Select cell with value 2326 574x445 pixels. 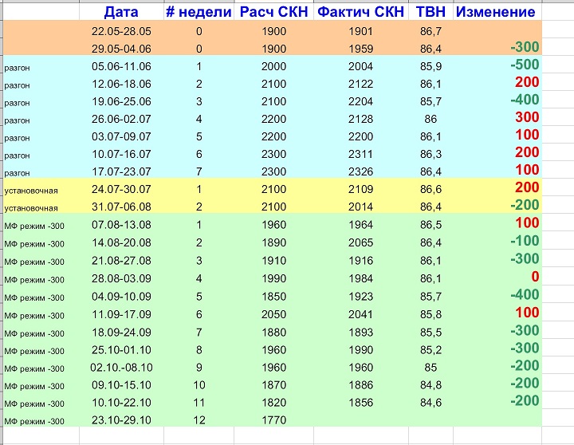(361, 171)
